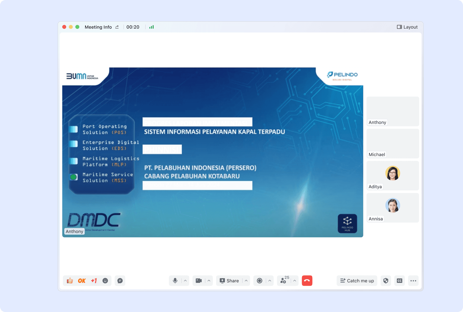Click the share meeting link icon
The height and width of the screenshot is (312, 463).
(117, 27)
